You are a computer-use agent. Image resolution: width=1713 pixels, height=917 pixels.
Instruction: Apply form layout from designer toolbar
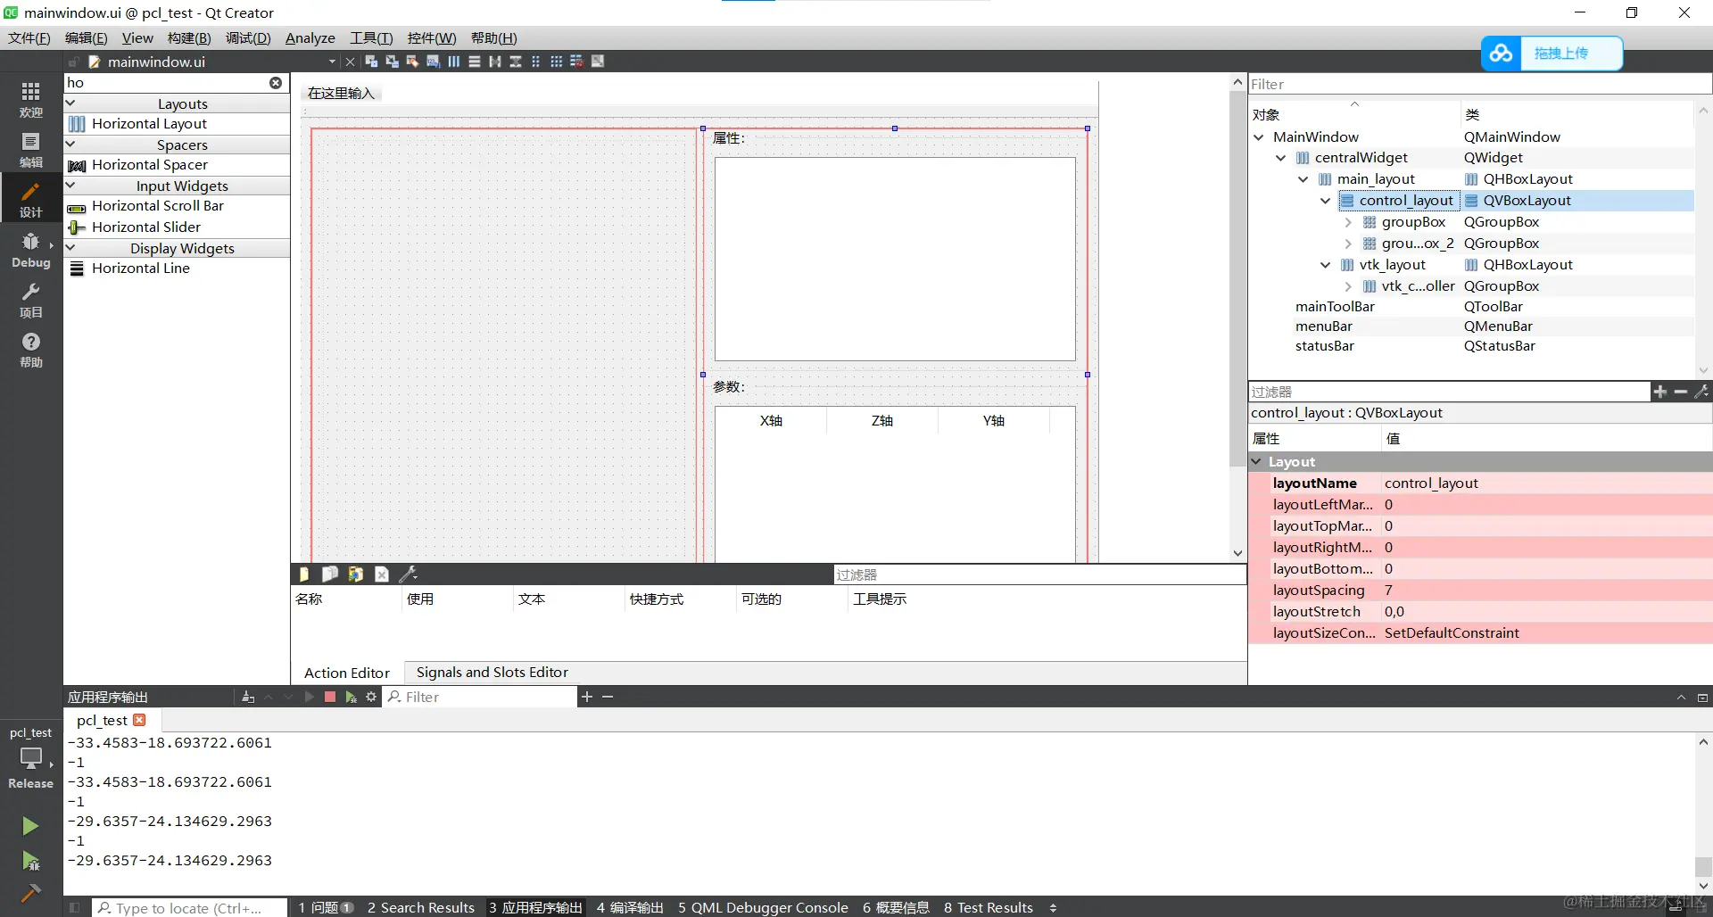[536, 62]
